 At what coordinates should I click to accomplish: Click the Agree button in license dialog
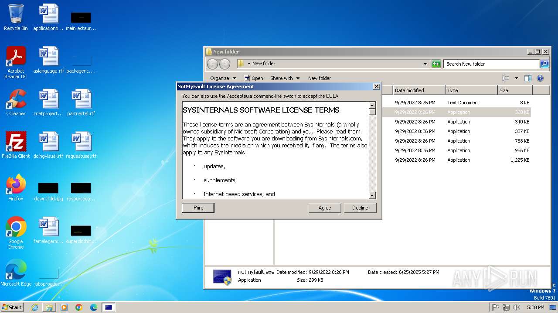[324, 208]
